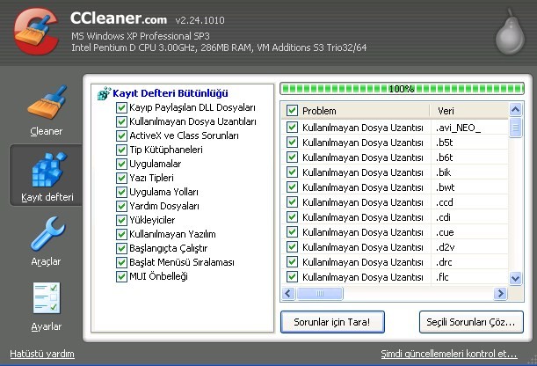Screen dimensions: 537x366
Task: Disable the Yükleyiciler checkbox
Action: 121,220
